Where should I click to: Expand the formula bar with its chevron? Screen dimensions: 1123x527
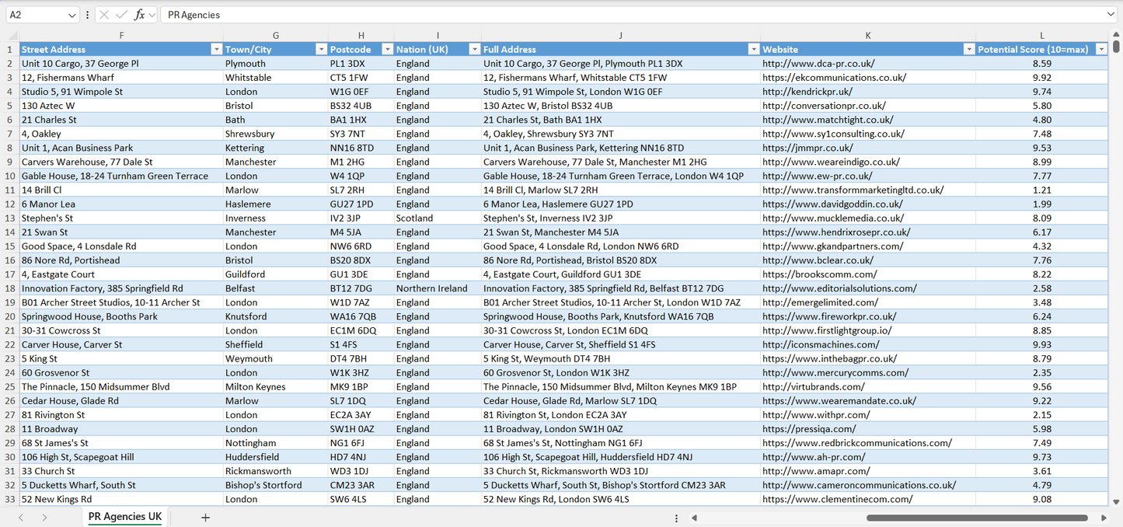coord(1113,14)
